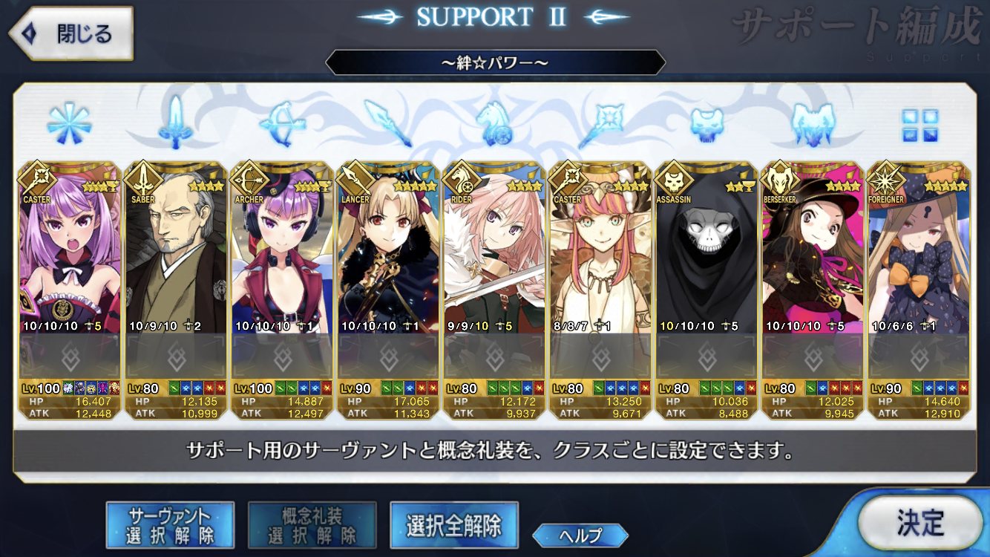Viewport: 990px width, 557px height.
Task: Select the All-class snowflake icon
Action: (x=69, y=123)
